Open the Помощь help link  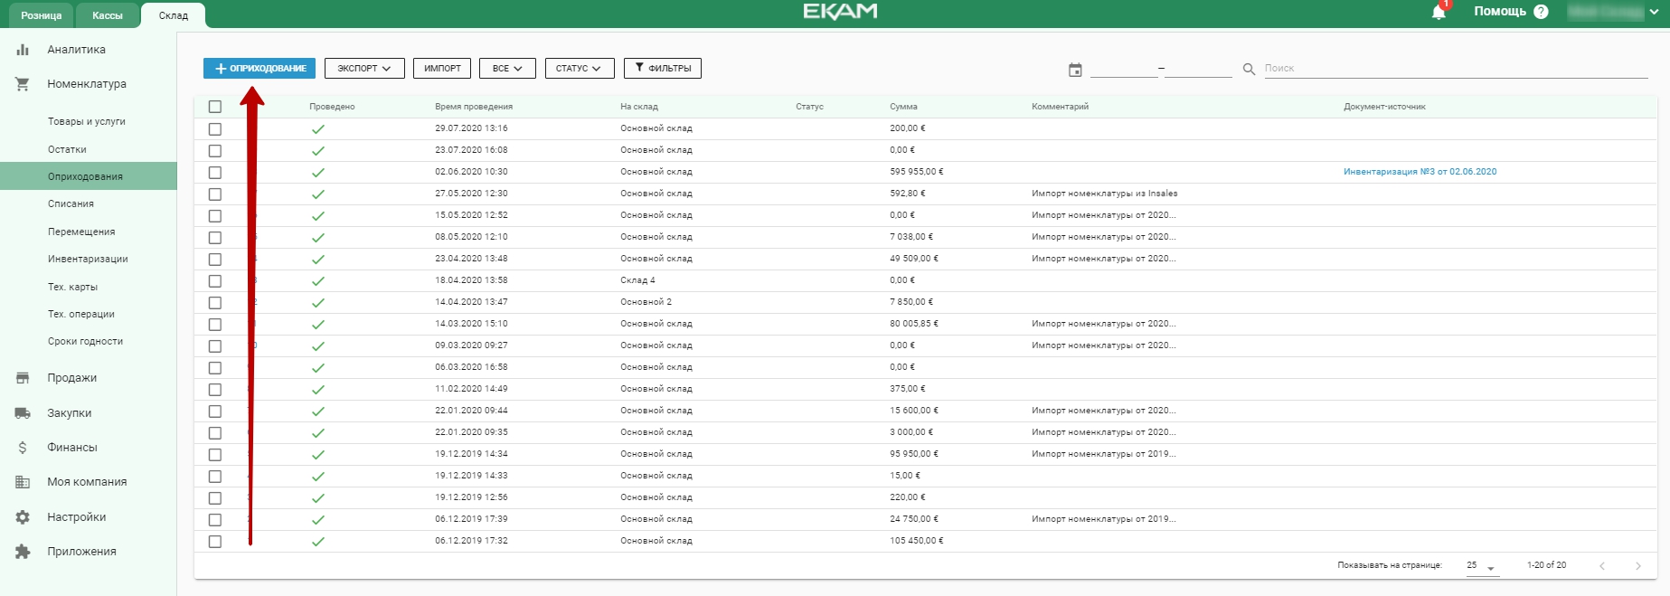click(x=1500, y=12)
